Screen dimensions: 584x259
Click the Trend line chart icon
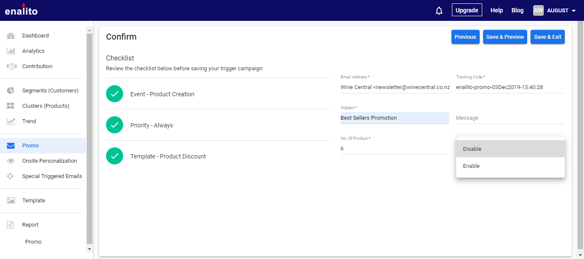click(11, 121)
